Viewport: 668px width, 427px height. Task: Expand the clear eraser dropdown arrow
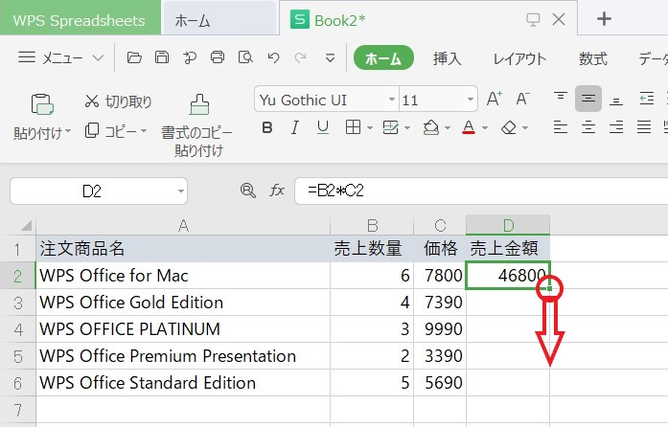click(525, 127)
